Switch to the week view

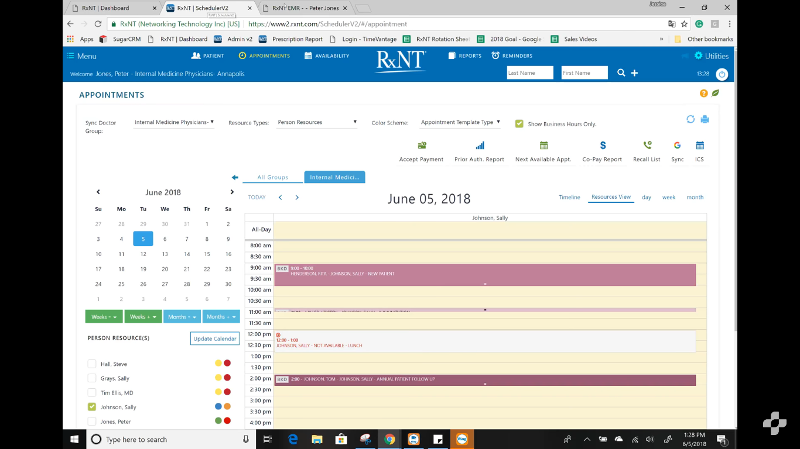coord(669,198)
